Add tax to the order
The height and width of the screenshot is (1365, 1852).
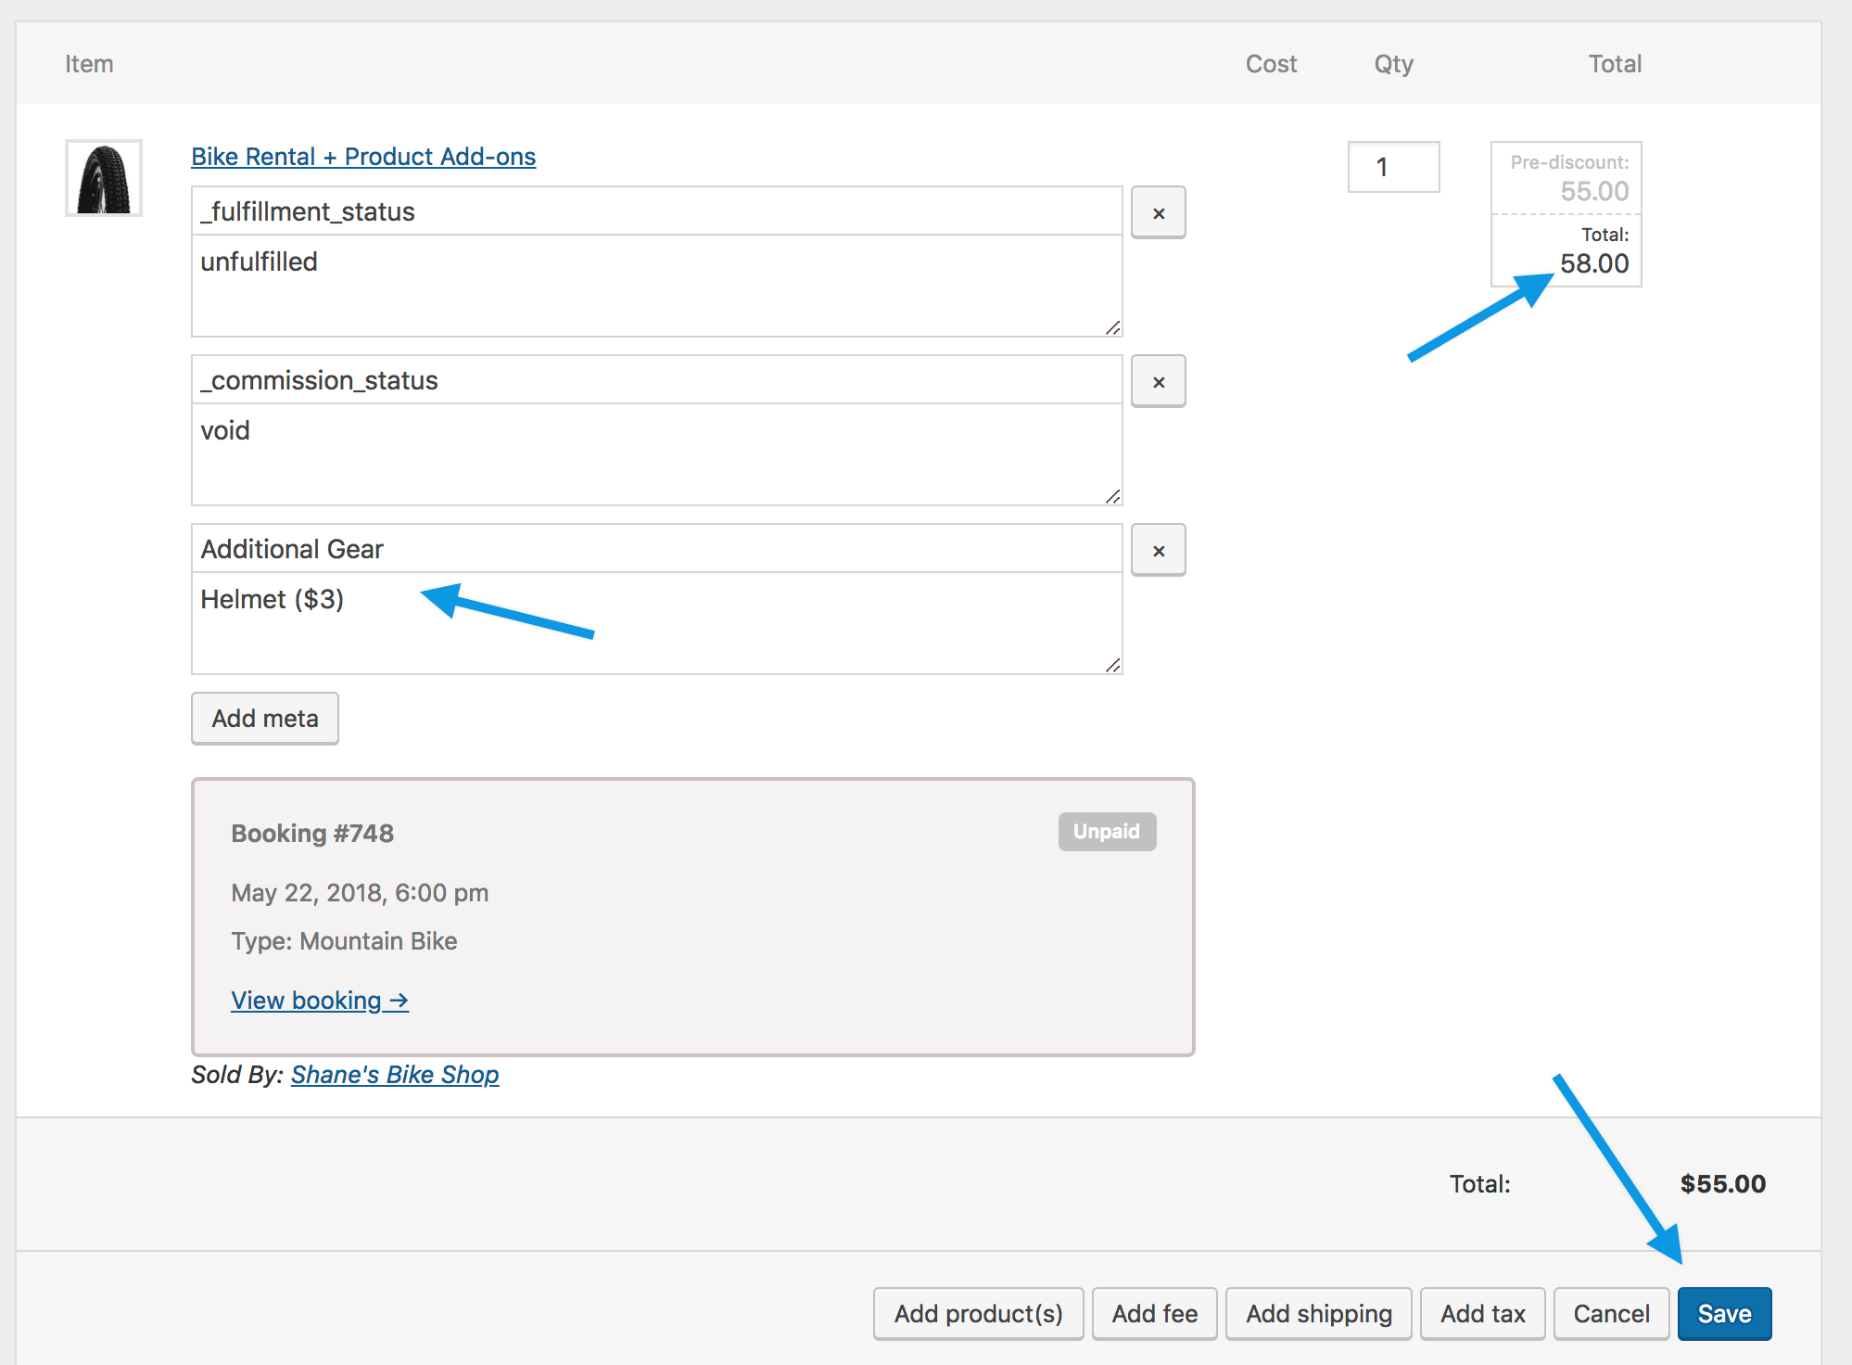pos(1482,1313)
